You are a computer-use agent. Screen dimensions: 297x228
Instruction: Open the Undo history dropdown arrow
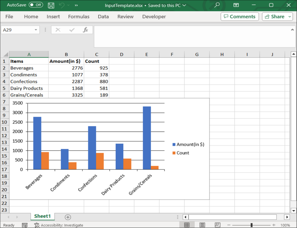[68, 5]
